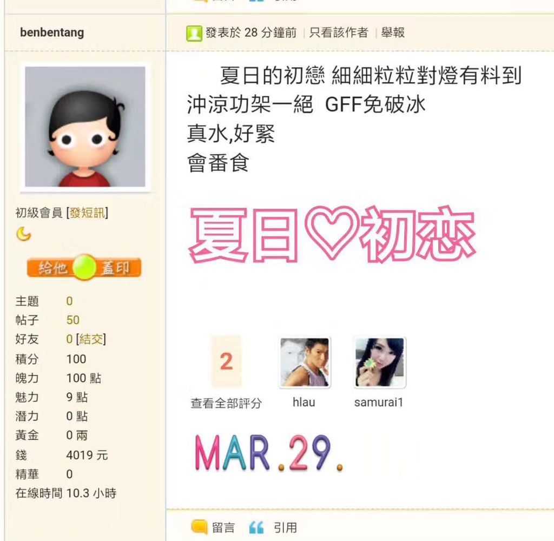Click the blue quote marks icon

point(256,527)
